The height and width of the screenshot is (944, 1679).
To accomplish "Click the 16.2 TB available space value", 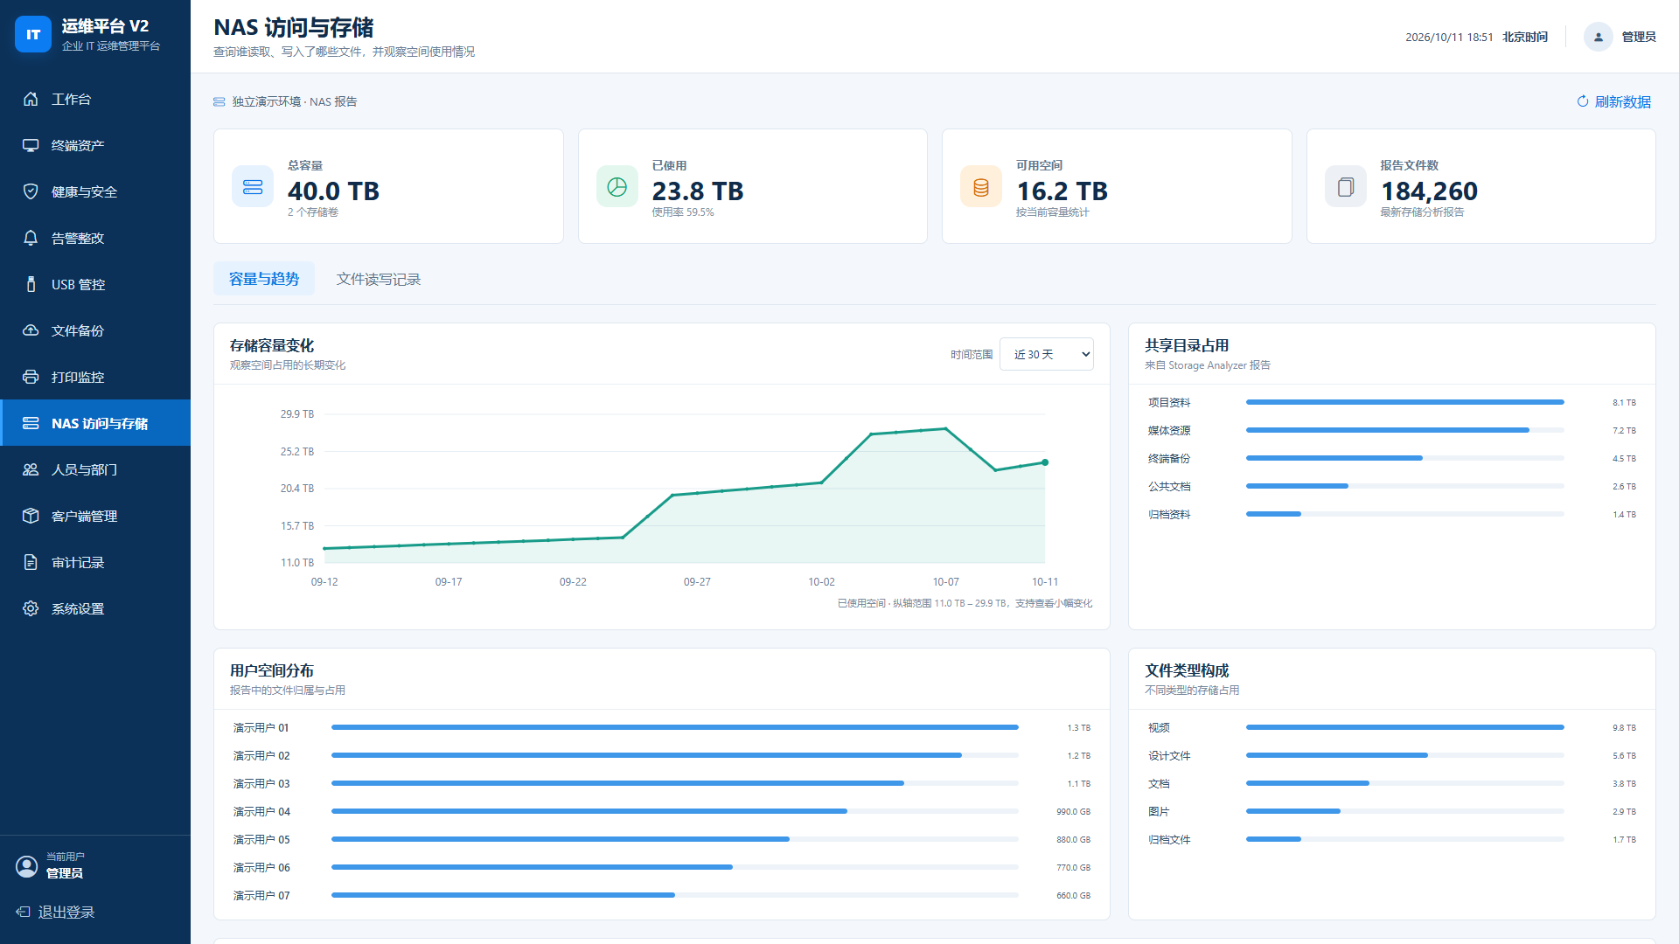I will tap(1062, 191).
